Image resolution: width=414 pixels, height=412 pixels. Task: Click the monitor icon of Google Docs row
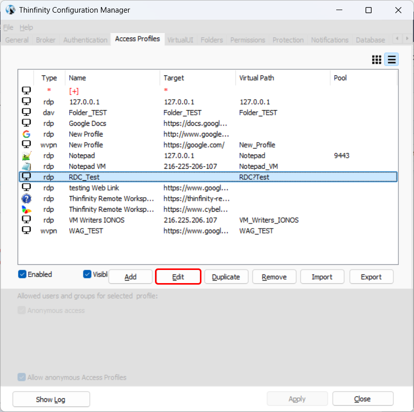coord(26,123)
